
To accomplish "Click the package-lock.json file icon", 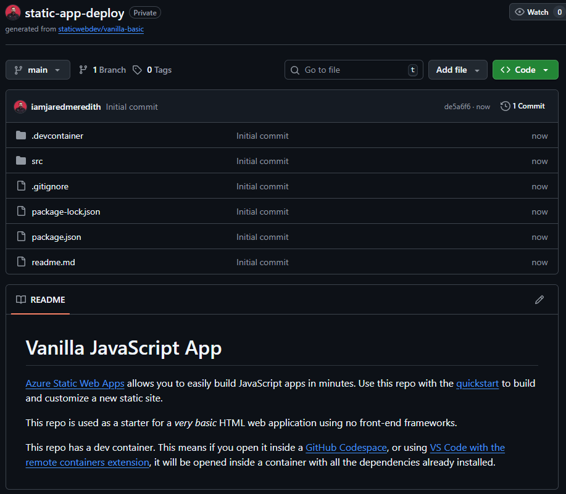I will pos(22,212).
